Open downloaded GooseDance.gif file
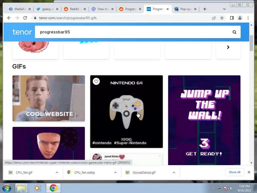This screenshot has height=193, width=257. [144, 172]
